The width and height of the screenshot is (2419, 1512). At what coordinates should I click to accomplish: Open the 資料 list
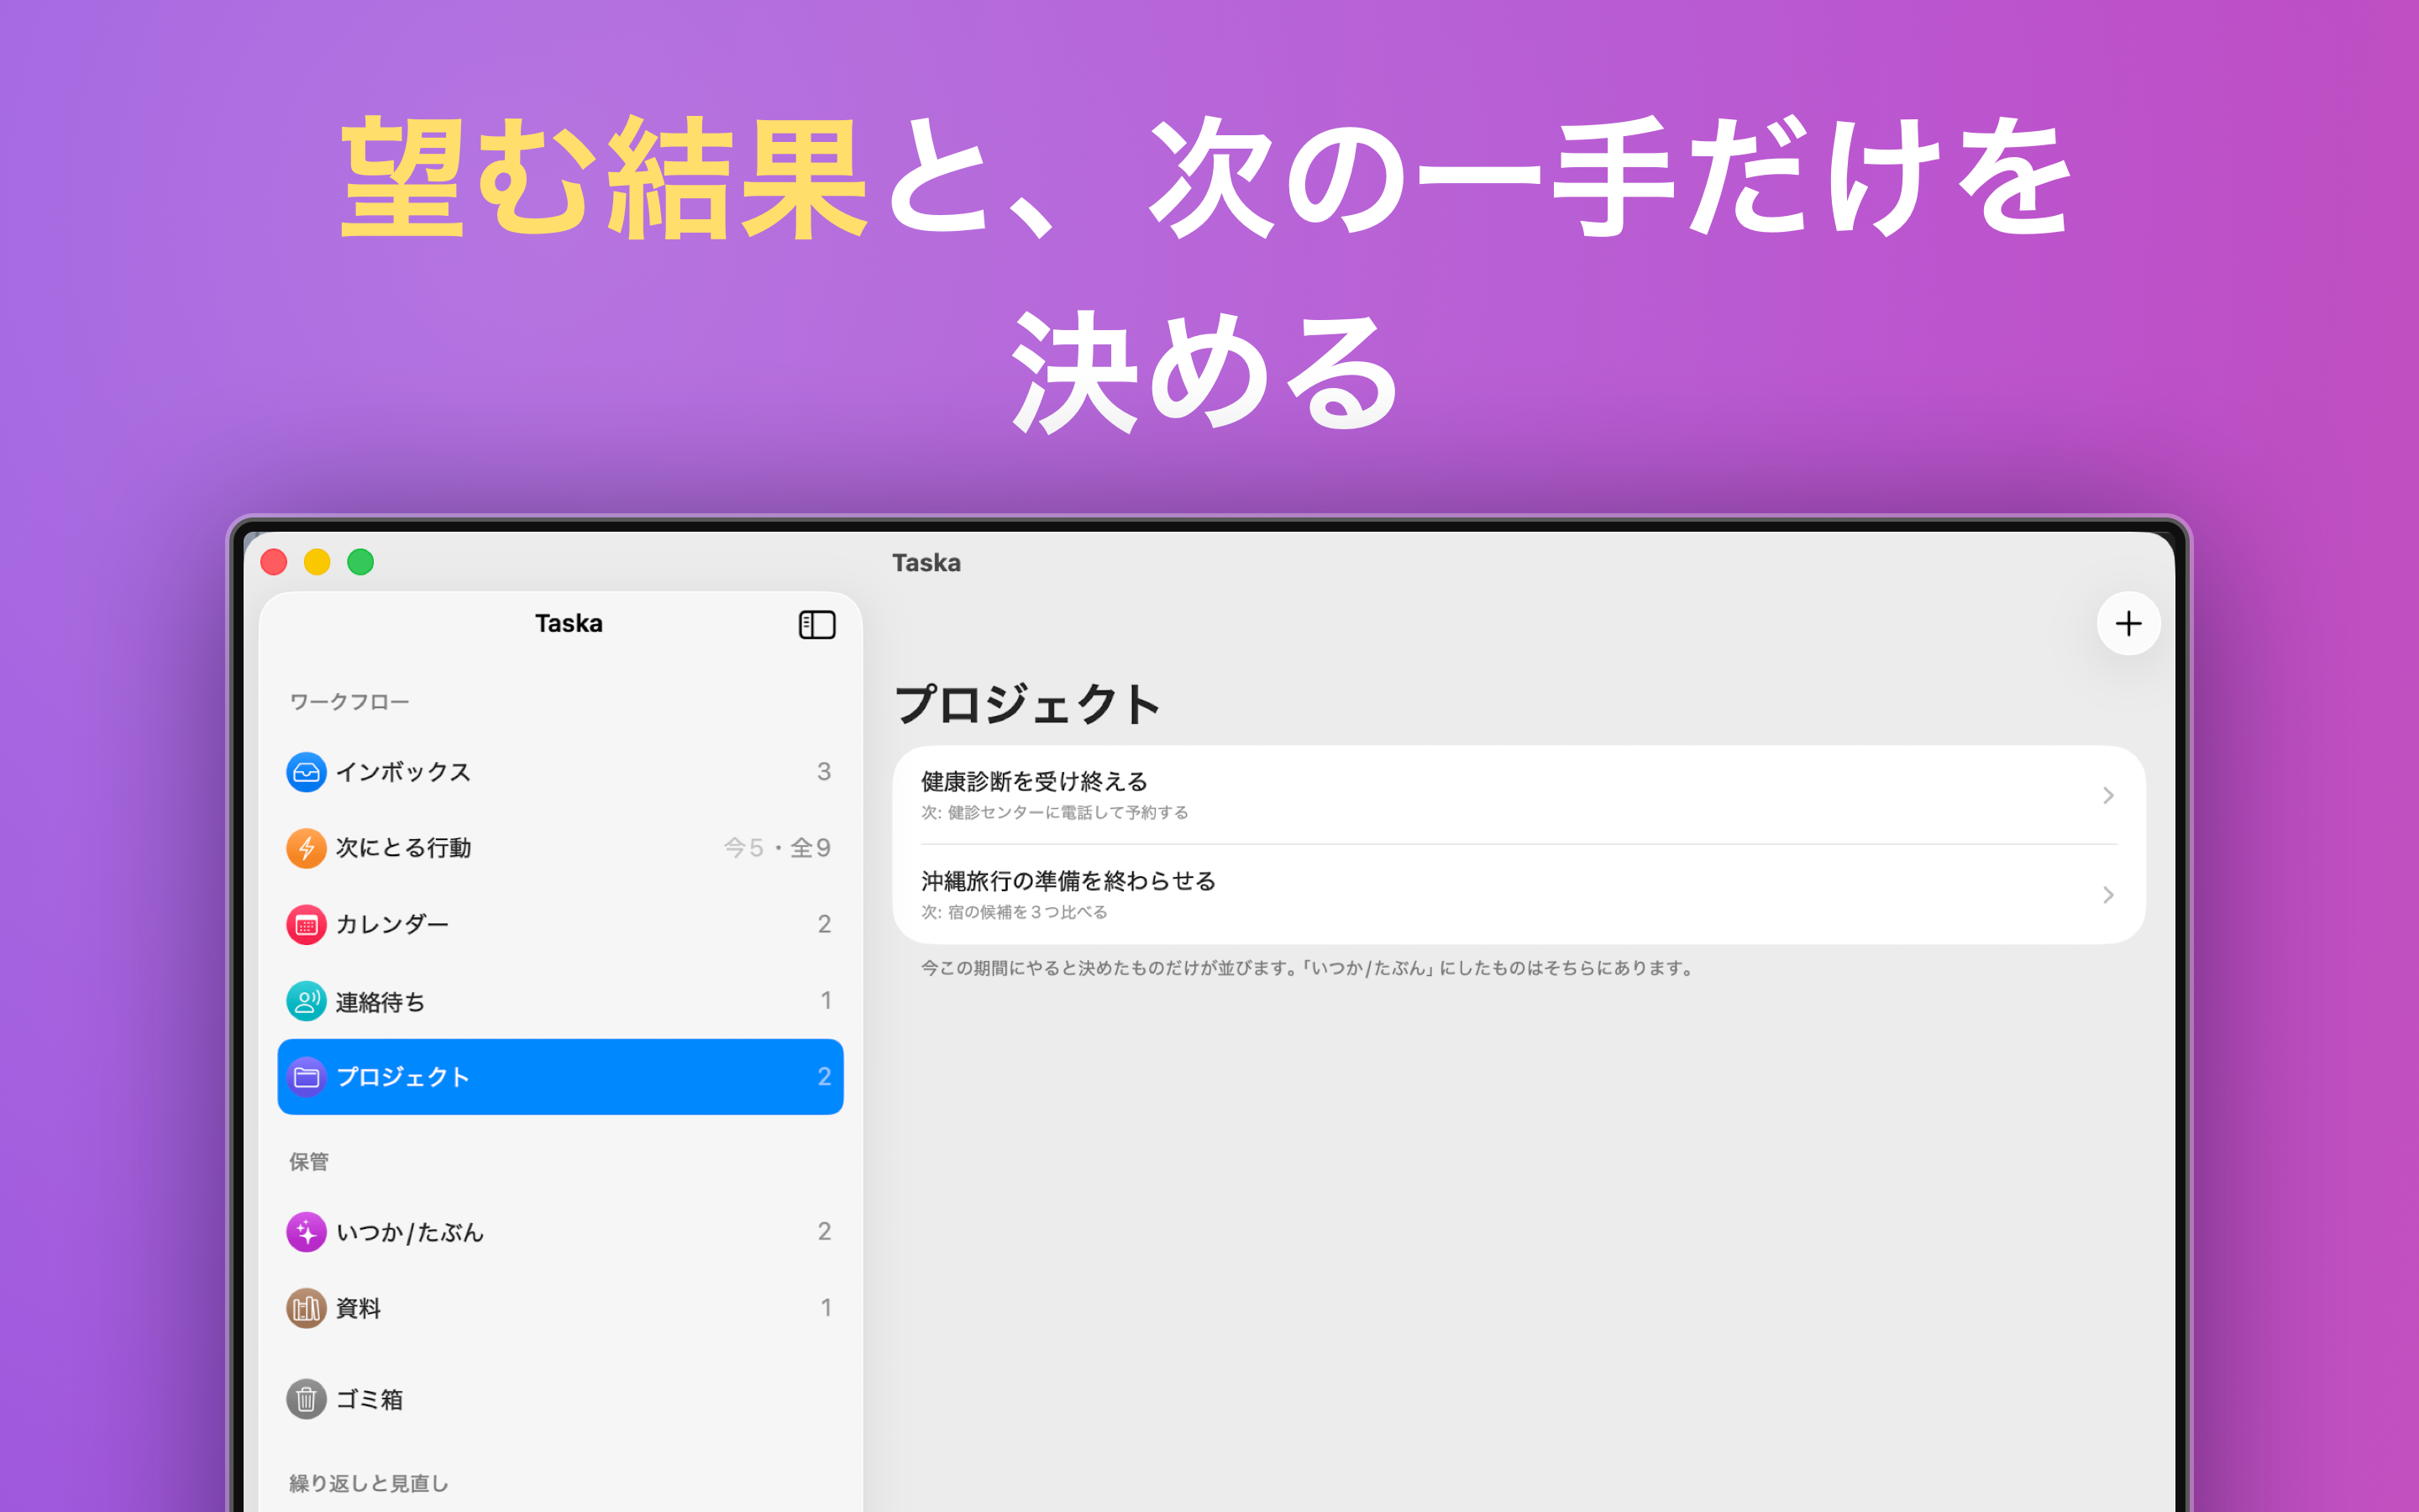(559, 1308)
